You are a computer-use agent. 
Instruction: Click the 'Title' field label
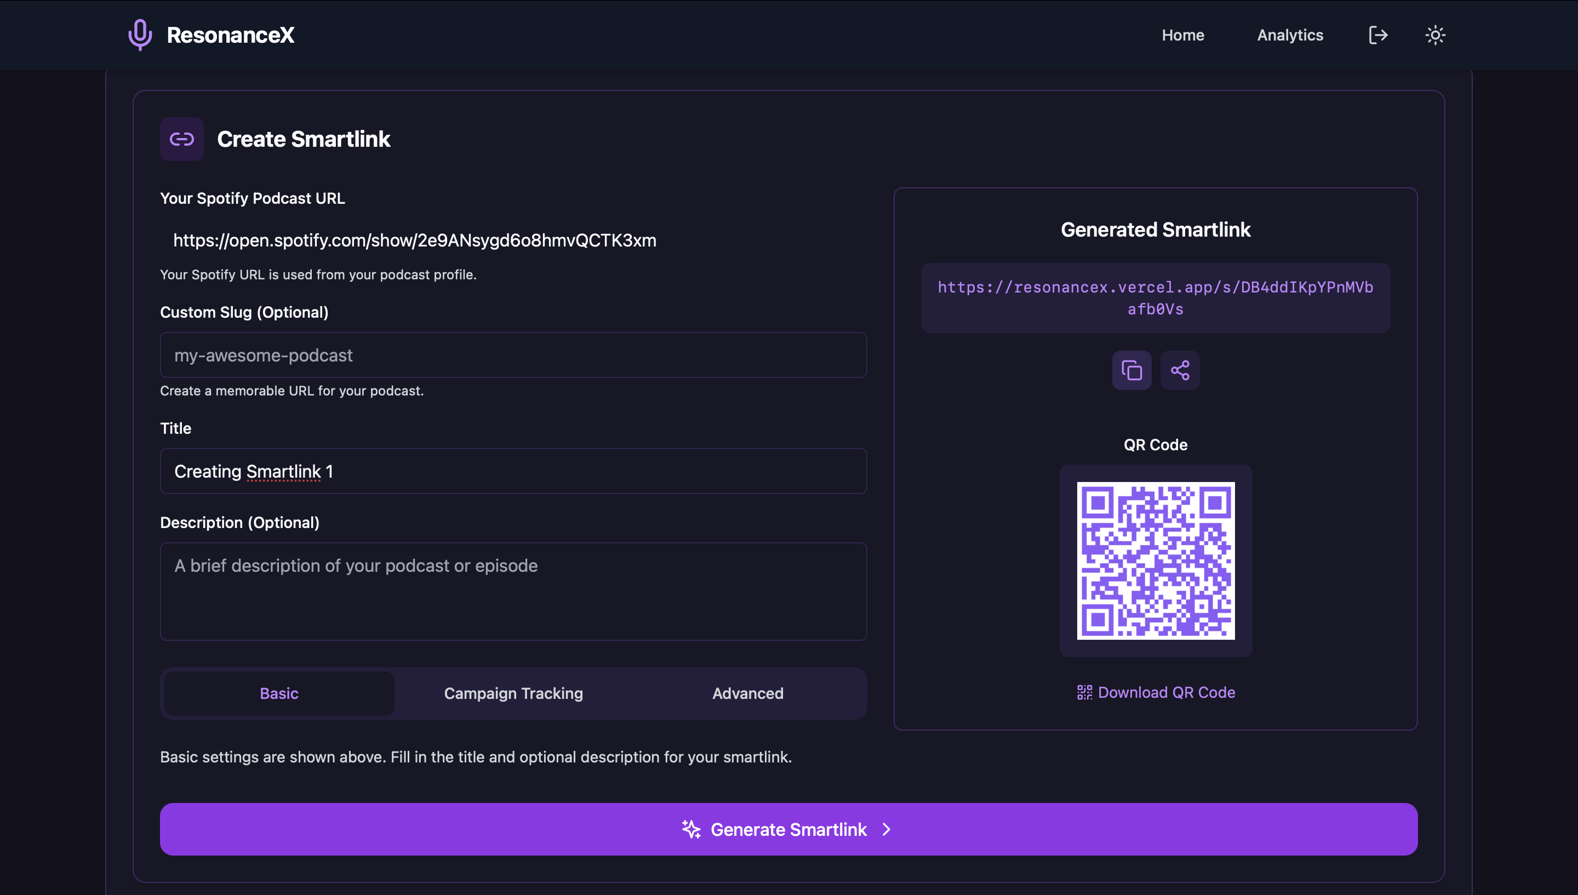176,428
